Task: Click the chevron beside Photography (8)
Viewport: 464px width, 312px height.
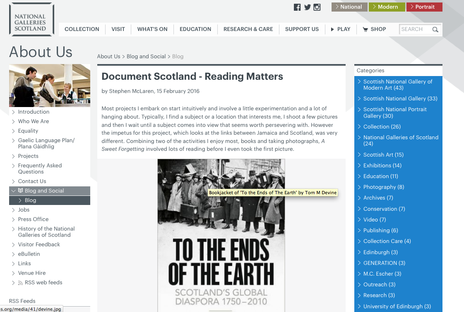Action: (359, 187)
